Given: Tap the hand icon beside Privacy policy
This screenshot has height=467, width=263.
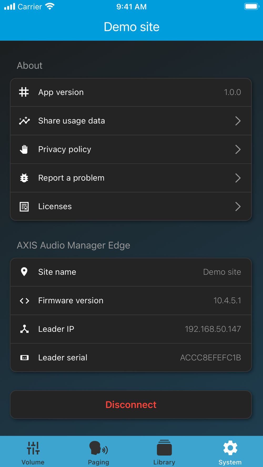Looking at the screenshot, I should click(24, 149).
